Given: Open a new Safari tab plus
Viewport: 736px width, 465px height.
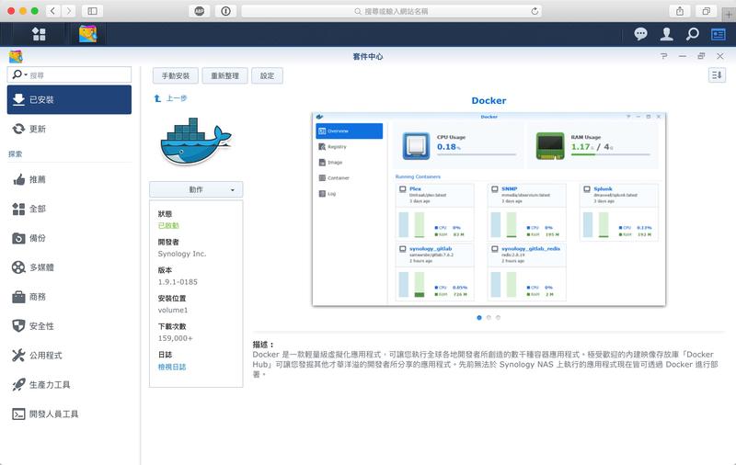Looking at the screenshot, I should tap(729, 15).
